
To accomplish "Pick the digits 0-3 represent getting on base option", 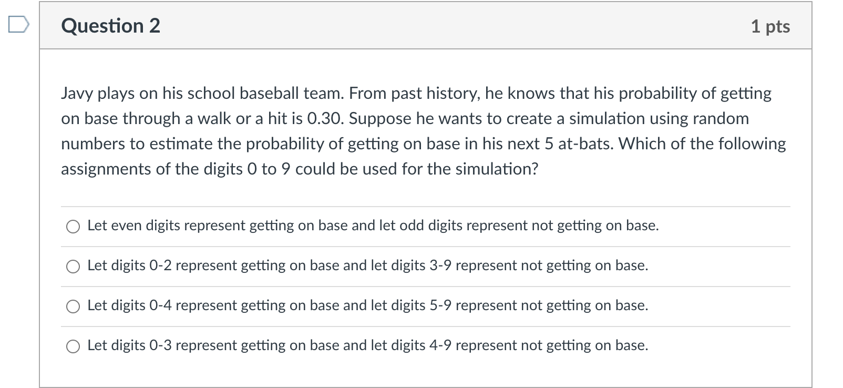I will pos(73,346).
